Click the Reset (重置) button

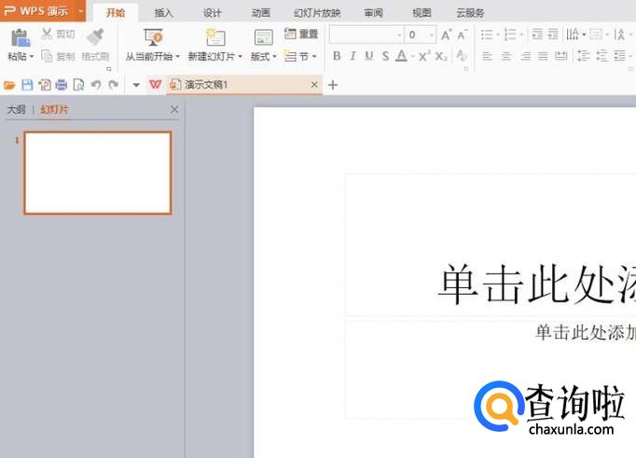point(301,35)
